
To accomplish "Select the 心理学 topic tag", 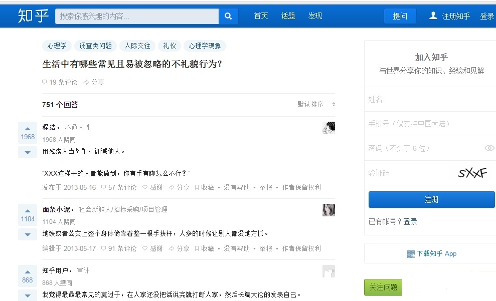I will (57, 46).
